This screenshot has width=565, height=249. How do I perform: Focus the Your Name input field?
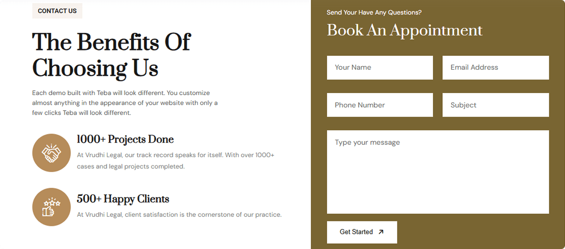tap(380, 68)
